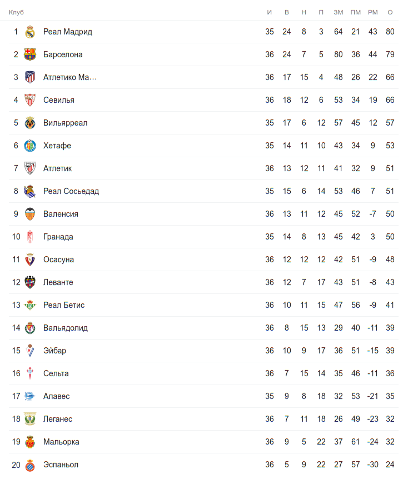Click the Barcelona club crest
The image size is (418, 489).
30,54
